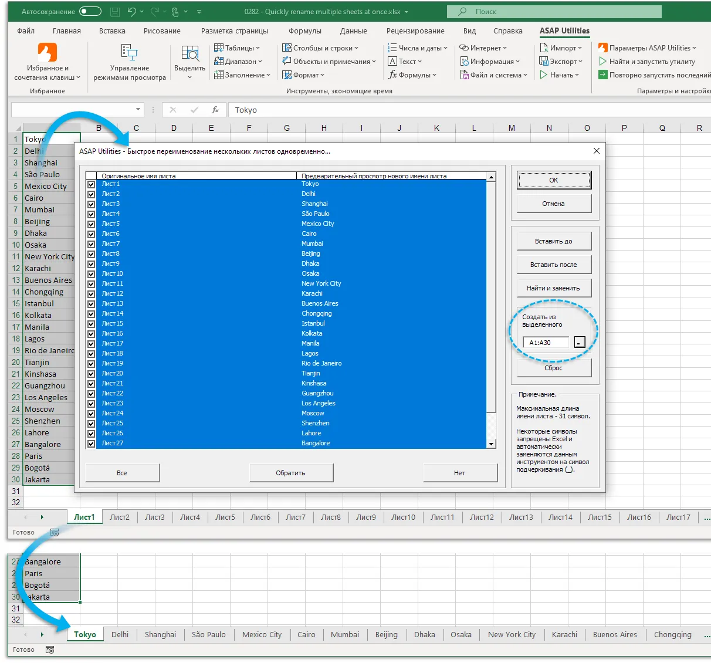Click the select-all corner of the worksheet
Image resolution: width=711 pixels, height=663 pixels.
point(16,128)
